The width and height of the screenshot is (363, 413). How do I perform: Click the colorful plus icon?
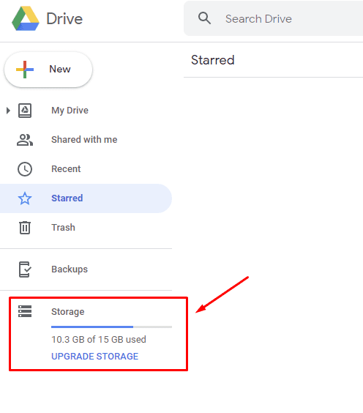[x=25, y=70]
